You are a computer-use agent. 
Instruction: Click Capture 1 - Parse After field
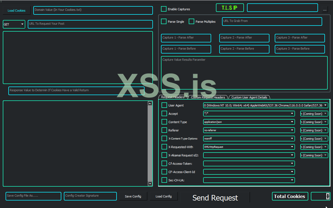click(x=186, y=38)
